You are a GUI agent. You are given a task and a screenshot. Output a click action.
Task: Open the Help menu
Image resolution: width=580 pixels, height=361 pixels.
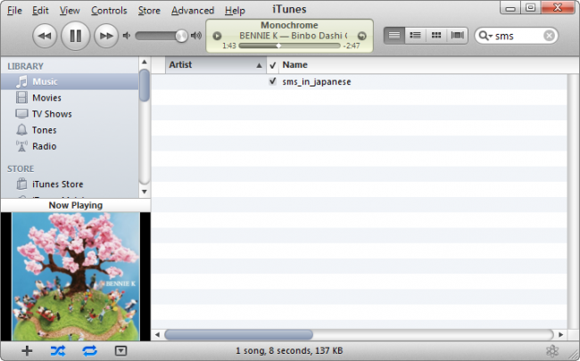click(x=235, y=11)
